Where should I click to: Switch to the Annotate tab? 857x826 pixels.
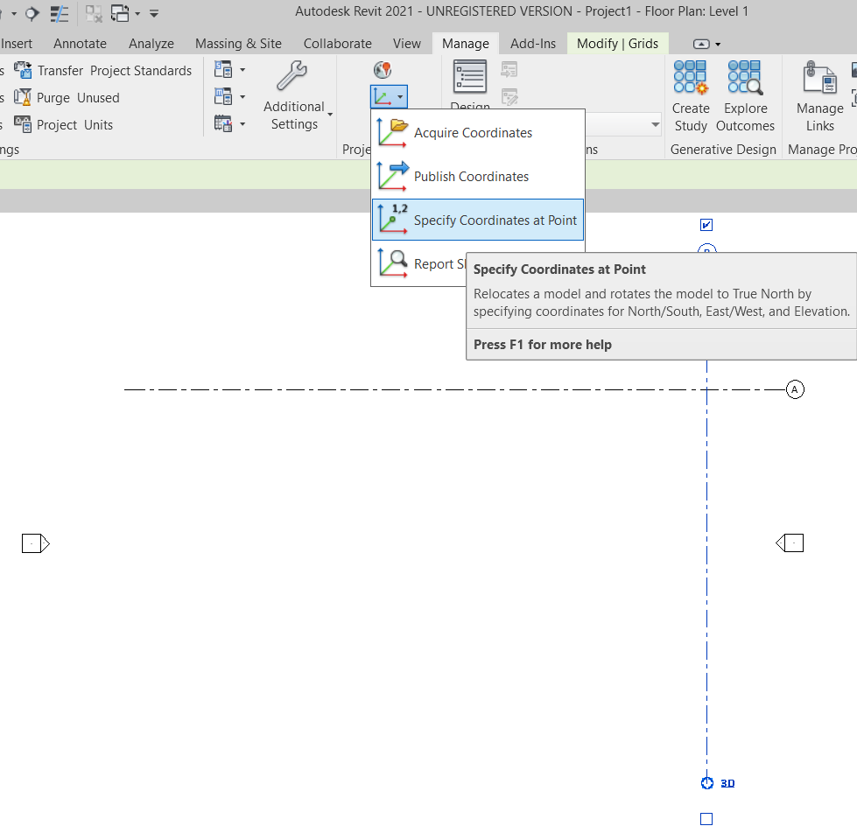coord(80,44)
